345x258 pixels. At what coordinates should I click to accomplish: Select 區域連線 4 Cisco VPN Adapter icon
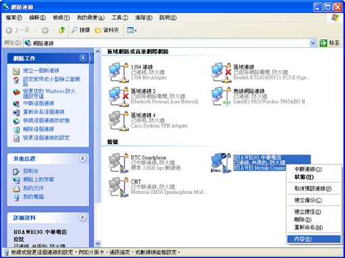point(119,121)
